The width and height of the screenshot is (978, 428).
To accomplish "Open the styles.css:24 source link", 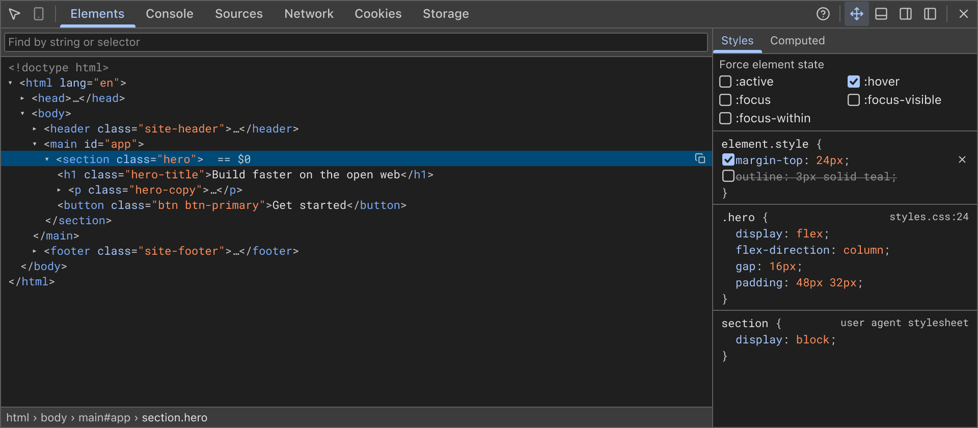I will (929, 217).
